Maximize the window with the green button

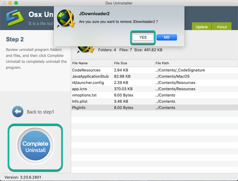pos(16,3)
